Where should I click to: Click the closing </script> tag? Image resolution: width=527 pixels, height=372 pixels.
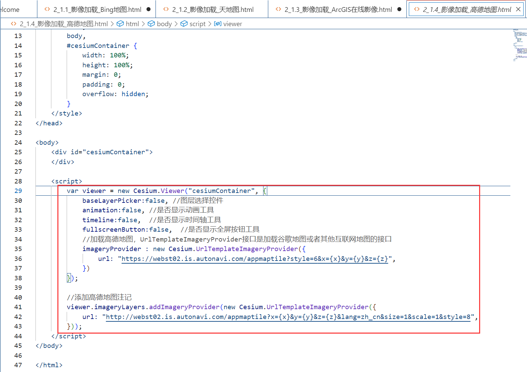point(69,336)
